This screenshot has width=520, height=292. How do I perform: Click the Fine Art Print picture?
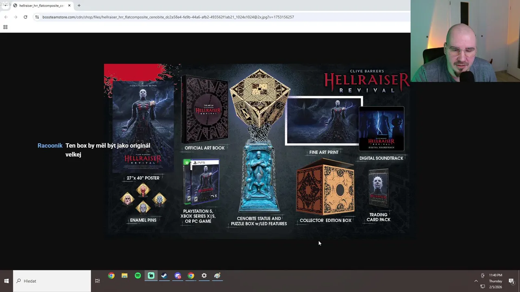coord(323,121)
